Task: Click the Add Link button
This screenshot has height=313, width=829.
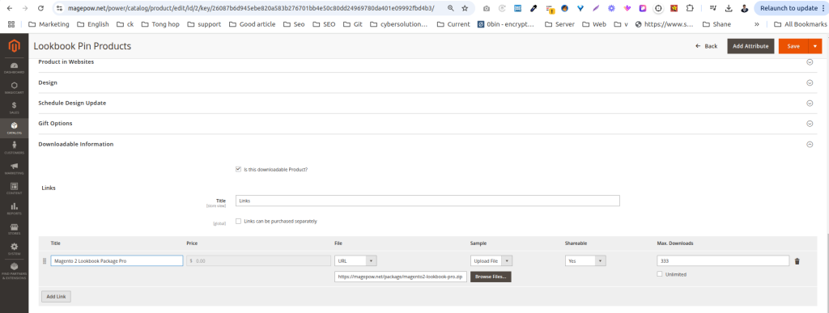Action: point(56,297)
